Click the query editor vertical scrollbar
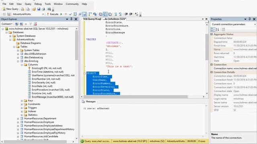 [207, 47]
